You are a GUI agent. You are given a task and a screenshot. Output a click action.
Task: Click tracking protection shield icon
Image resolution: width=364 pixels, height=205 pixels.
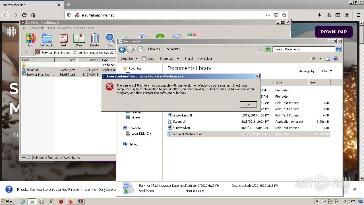click(69, 15)
